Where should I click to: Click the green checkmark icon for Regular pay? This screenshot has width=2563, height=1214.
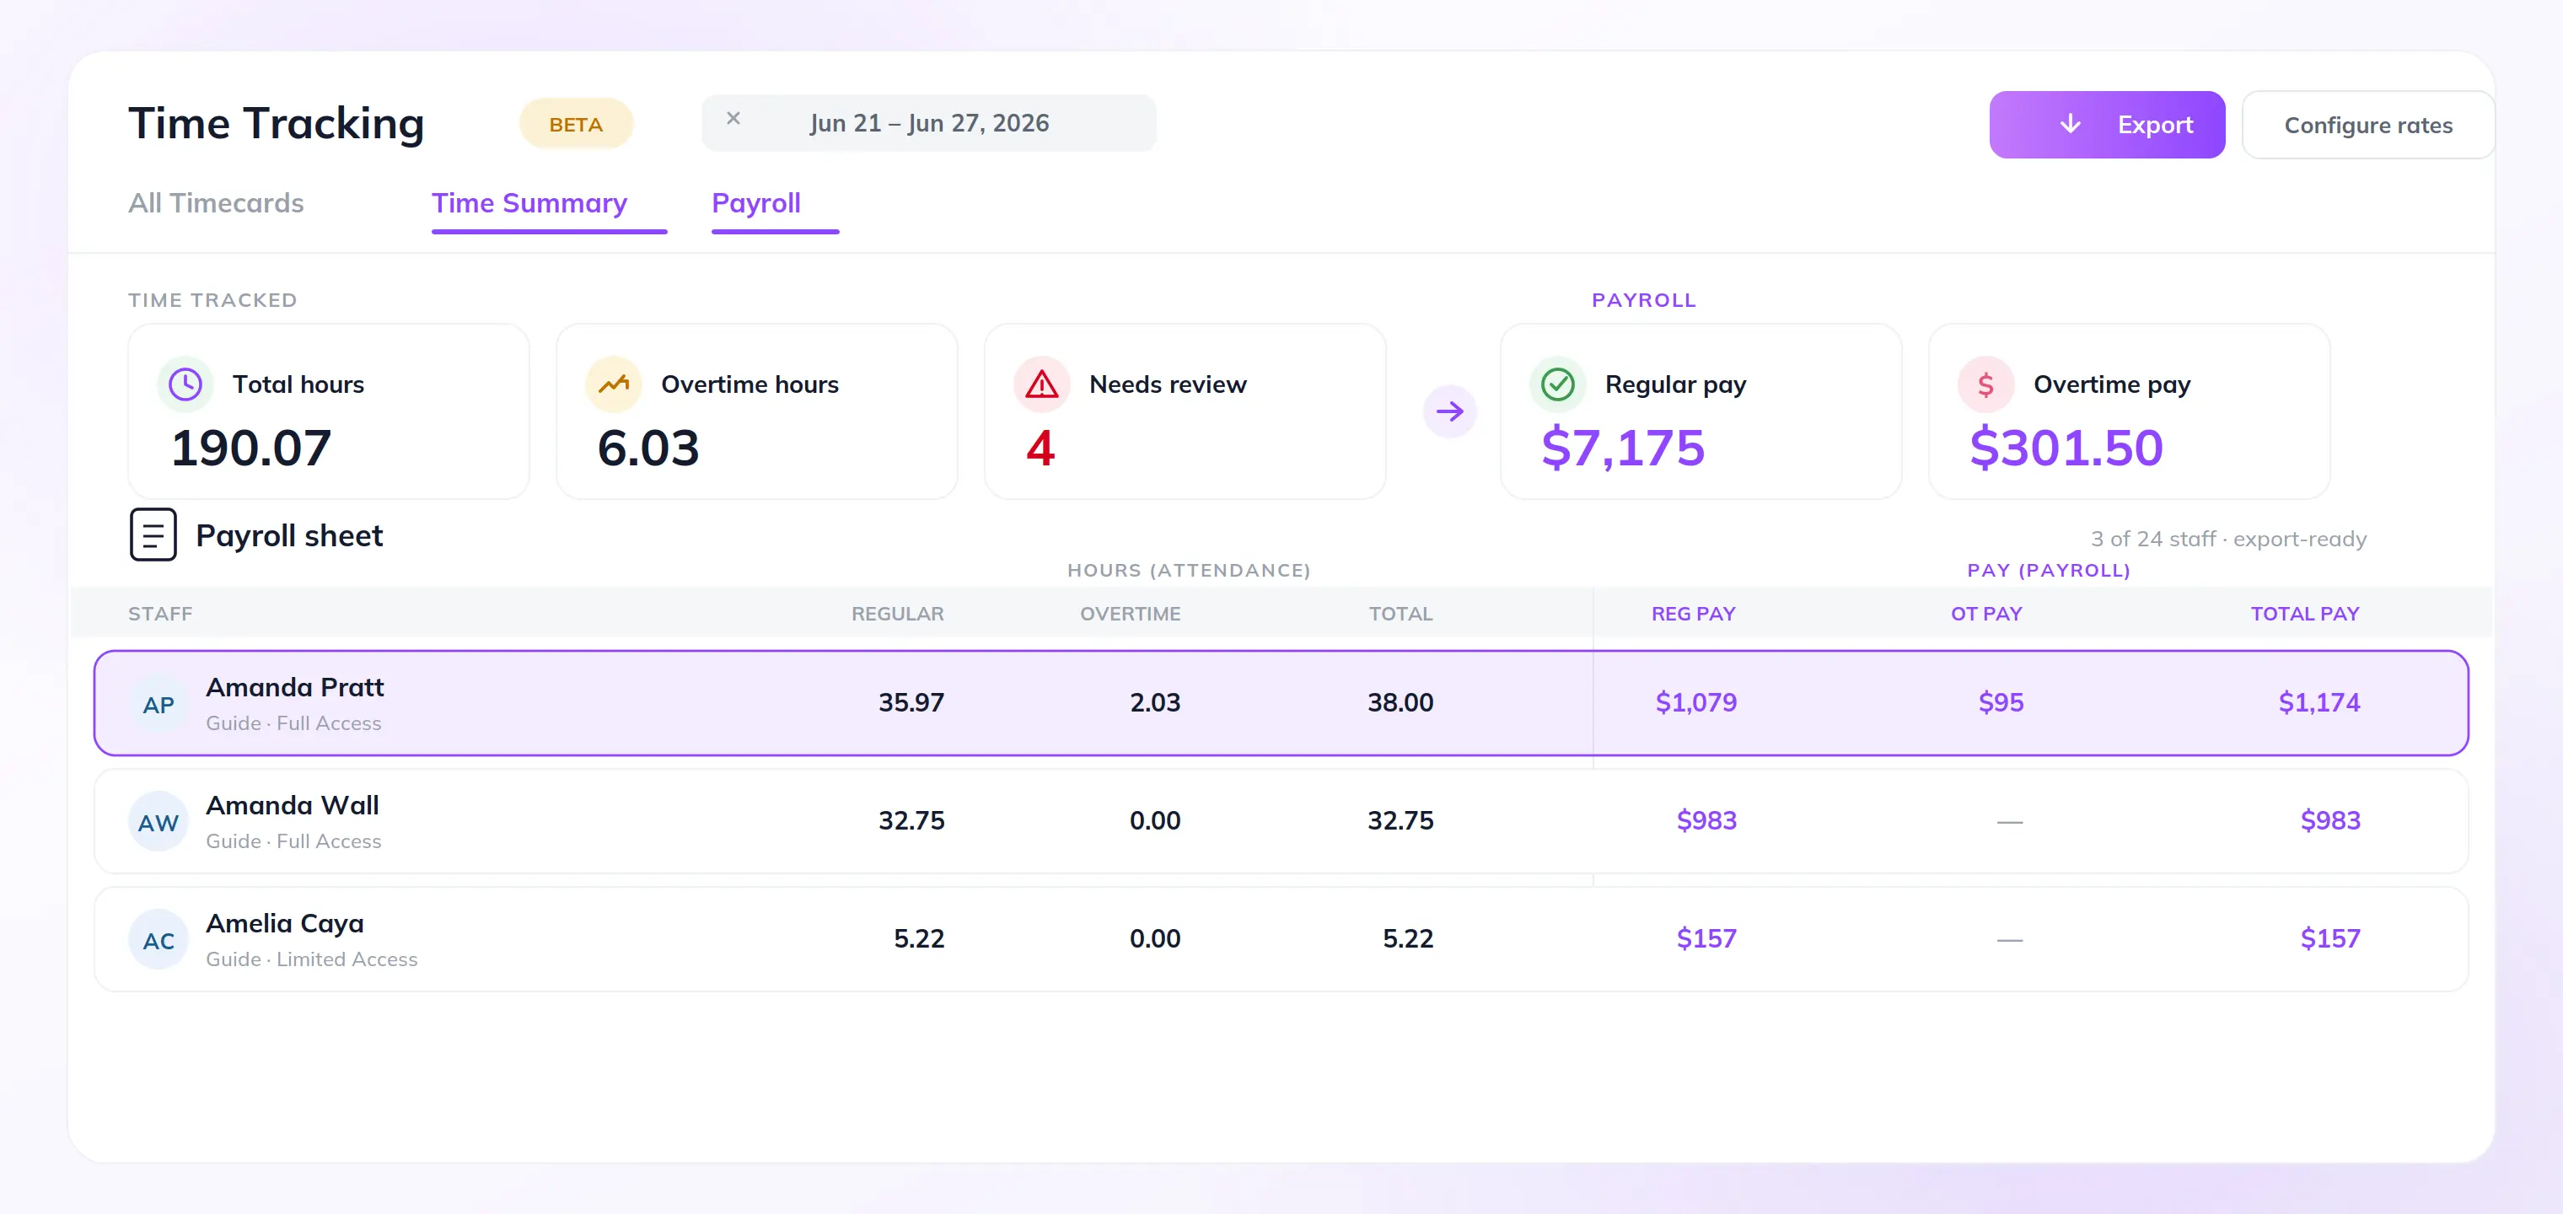(x=1558, y=384)
